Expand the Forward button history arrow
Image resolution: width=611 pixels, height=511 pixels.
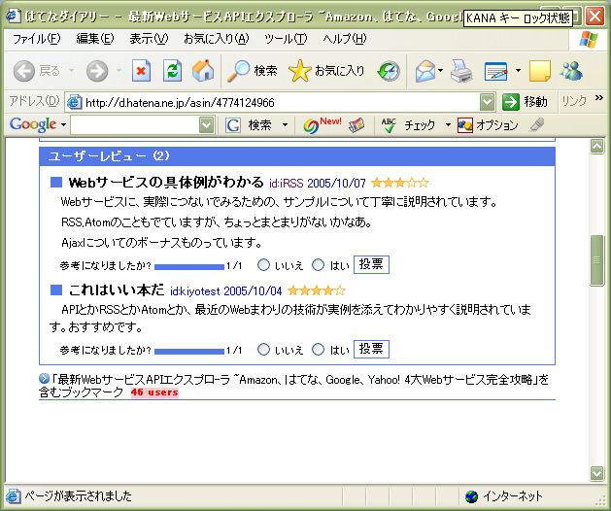(119, 71)
